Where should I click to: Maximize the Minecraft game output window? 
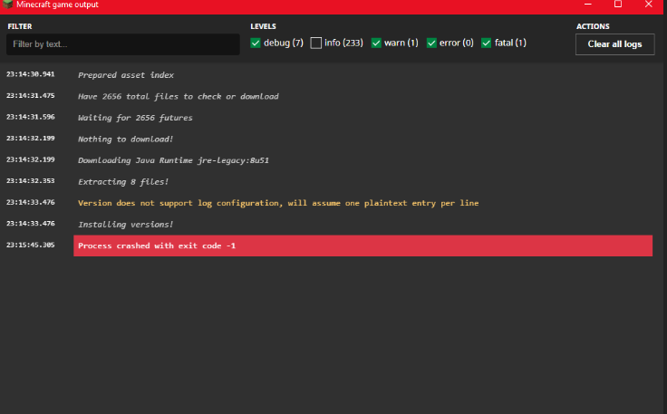click(x=618, y=5)
